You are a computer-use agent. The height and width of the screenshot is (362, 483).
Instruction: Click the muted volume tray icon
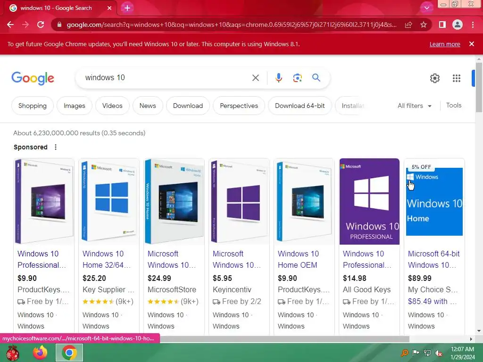pos(439,353)
